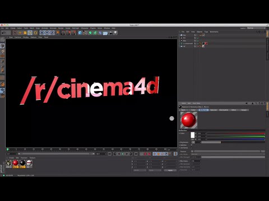Toggle Y axis lock

(x=47, y=33)
